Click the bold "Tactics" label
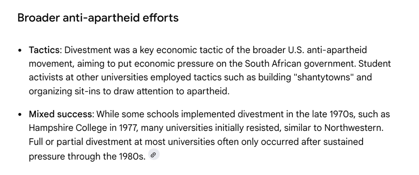 (44, 50)
